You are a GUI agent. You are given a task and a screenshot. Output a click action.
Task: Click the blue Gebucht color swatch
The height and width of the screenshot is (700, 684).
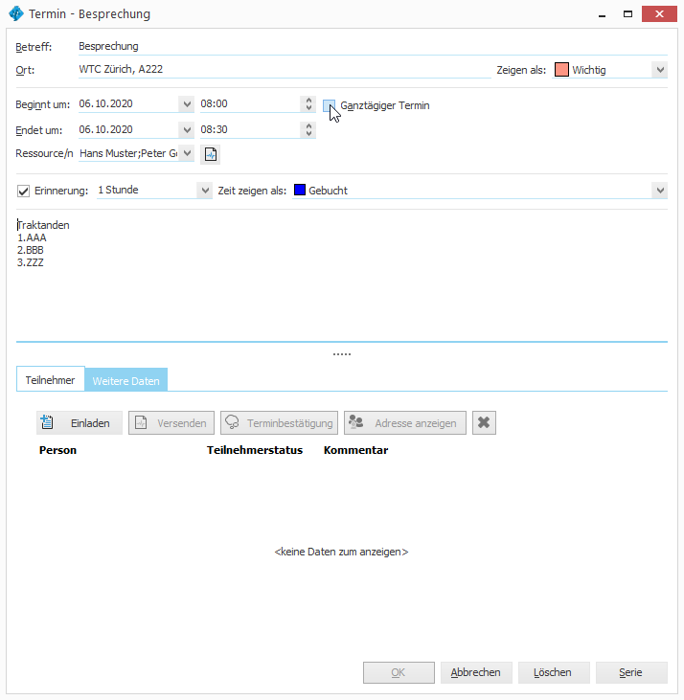pyautogui.click(x=300, y=190)
